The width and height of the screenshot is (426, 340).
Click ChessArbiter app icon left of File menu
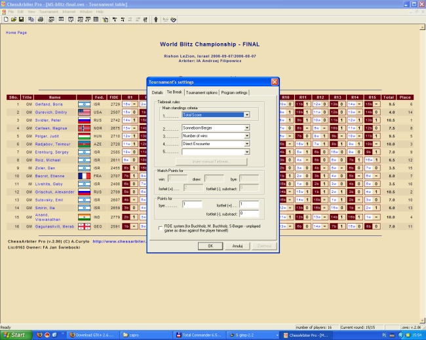[3, 12]
